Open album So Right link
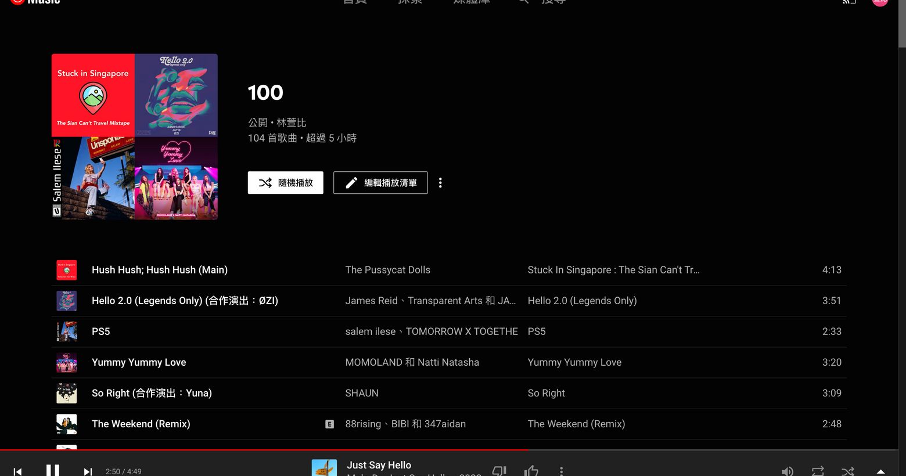This screenshot has height=476, width=906. [547, 393]
